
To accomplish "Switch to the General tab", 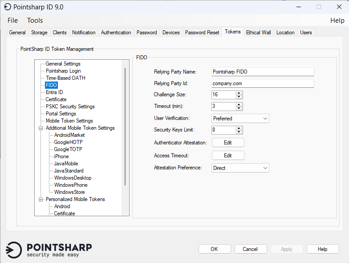I will (17, 33).
